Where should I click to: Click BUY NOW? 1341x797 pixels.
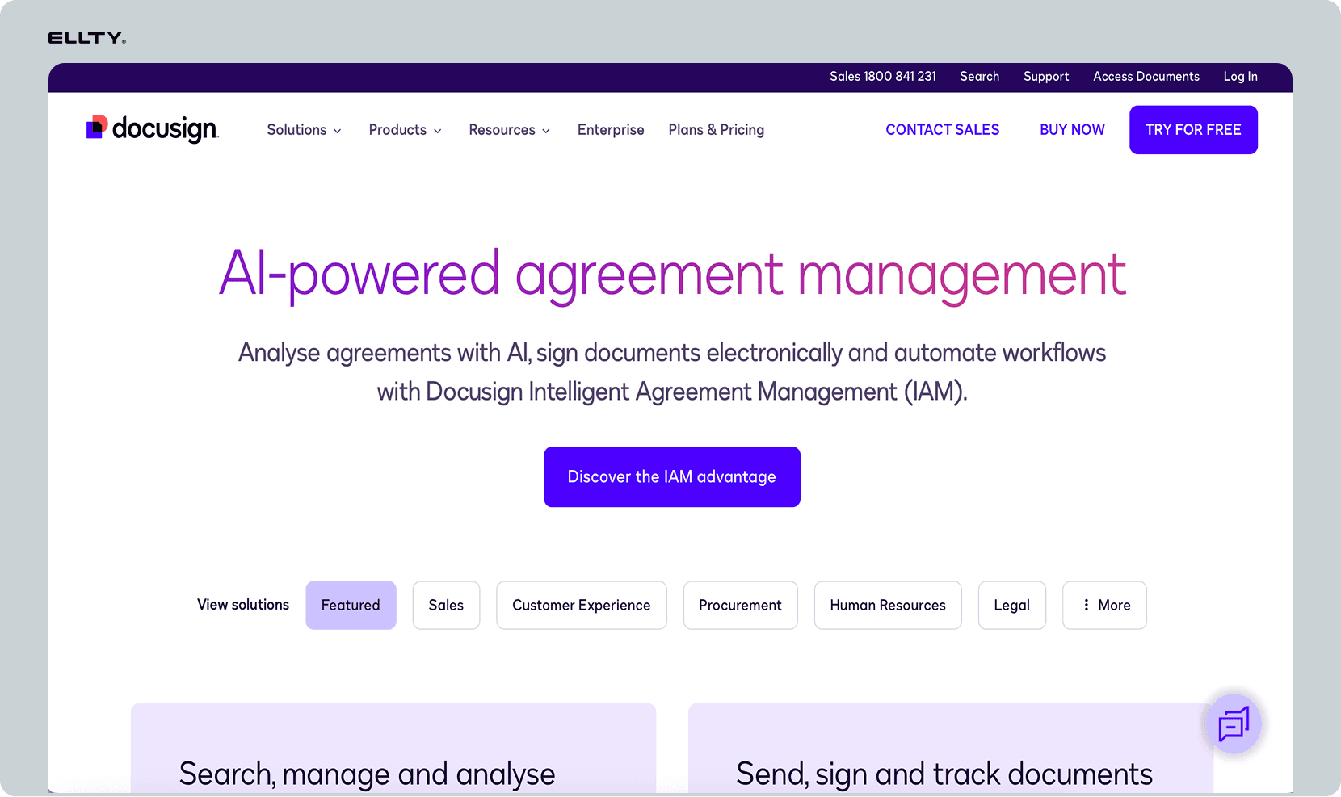(x=1072, y=130)
